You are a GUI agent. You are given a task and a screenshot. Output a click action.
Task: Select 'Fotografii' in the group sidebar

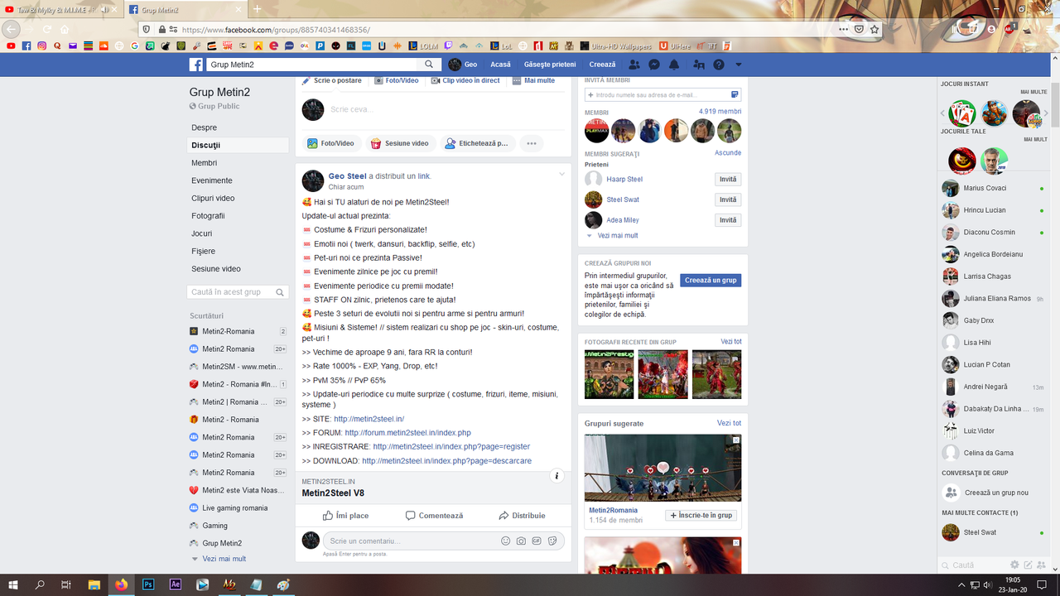(x=208, y=216)
